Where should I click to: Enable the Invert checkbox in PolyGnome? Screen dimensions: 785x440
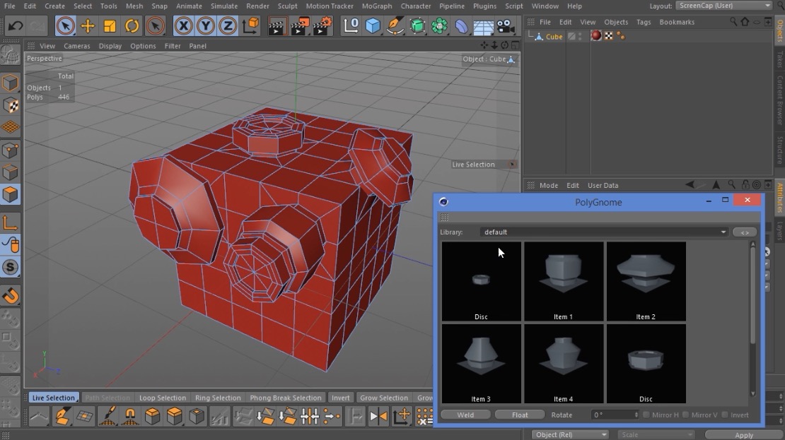(724, 415)
